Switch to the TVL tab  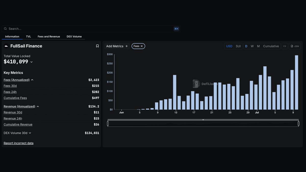(x=28, y=37)
